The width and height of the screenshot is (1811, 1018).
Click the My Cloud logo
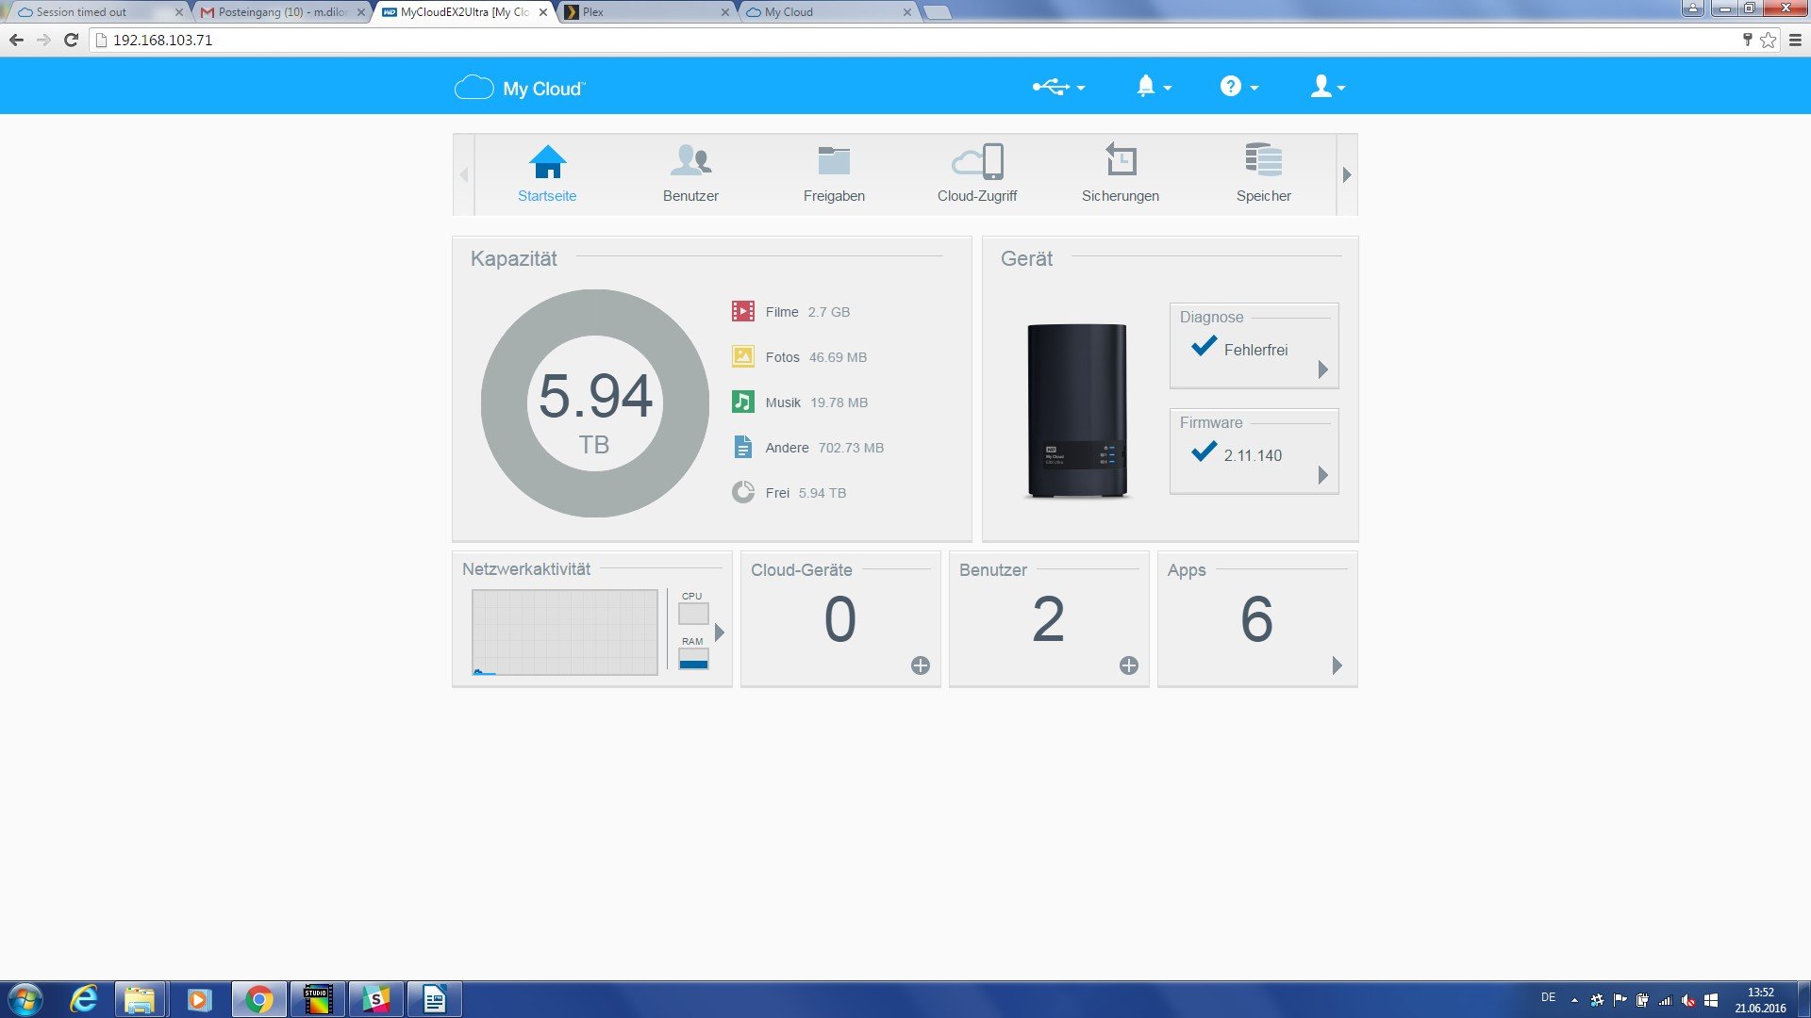click(x=520, y=88)
